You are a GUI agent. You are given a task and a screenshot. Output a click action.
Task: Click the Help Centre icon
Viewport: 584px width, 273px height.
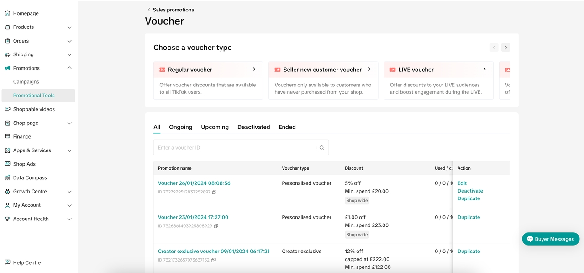7,262
